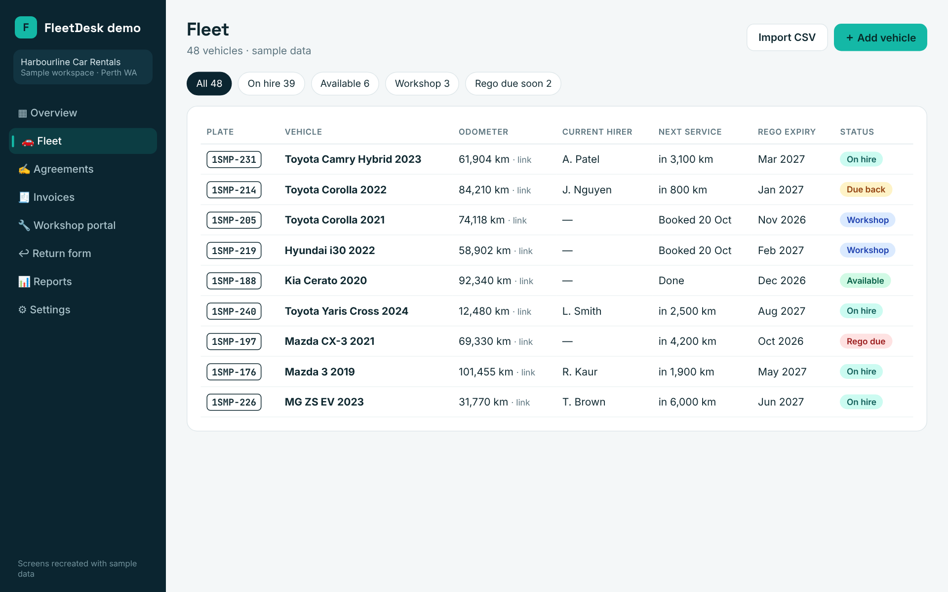
Task: Open Overview from the sidebar
Action: tap(83, 113)
